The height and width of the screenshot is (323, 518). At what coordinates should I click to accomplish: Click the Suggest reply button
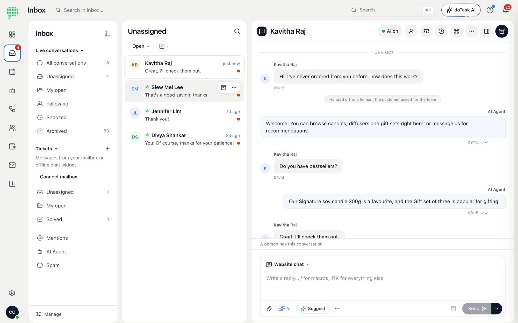click(313, 309)
